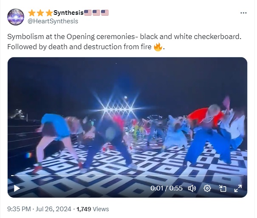The image size is (257, 218).
Task: Click the middle gold star emoji
Action: [x=40, y=13]
